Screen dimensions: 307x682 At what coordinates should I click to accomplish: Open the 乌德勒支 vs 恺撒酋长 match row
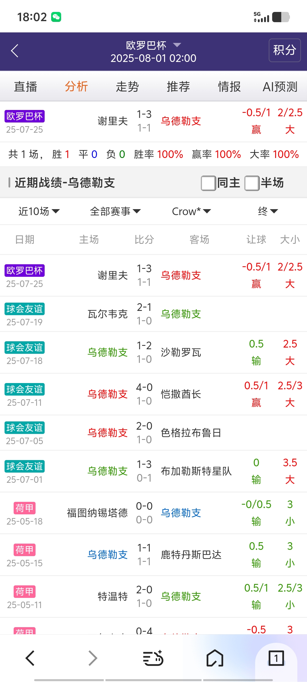(153, 394)
